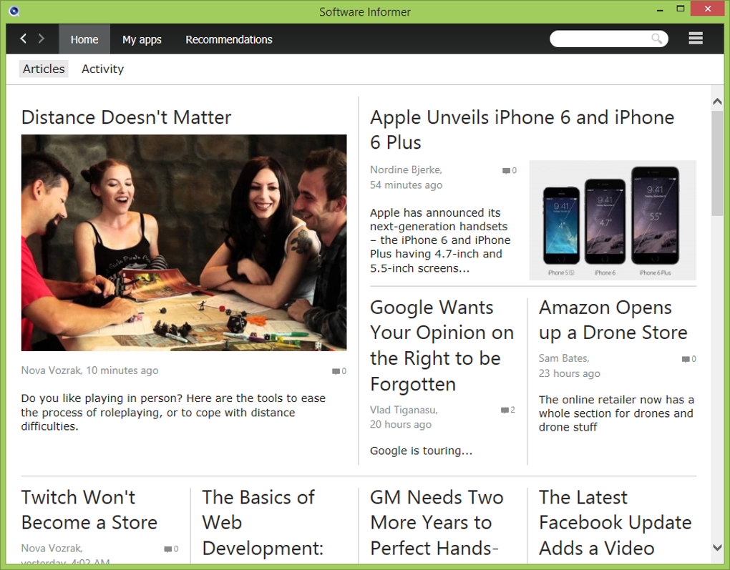Go forward with the right arrow

coord(42,39)
